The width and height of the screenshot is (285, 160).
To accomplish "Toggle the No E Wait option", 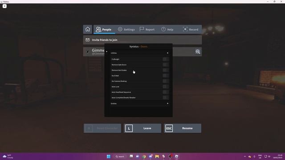I will pos(166,76).
